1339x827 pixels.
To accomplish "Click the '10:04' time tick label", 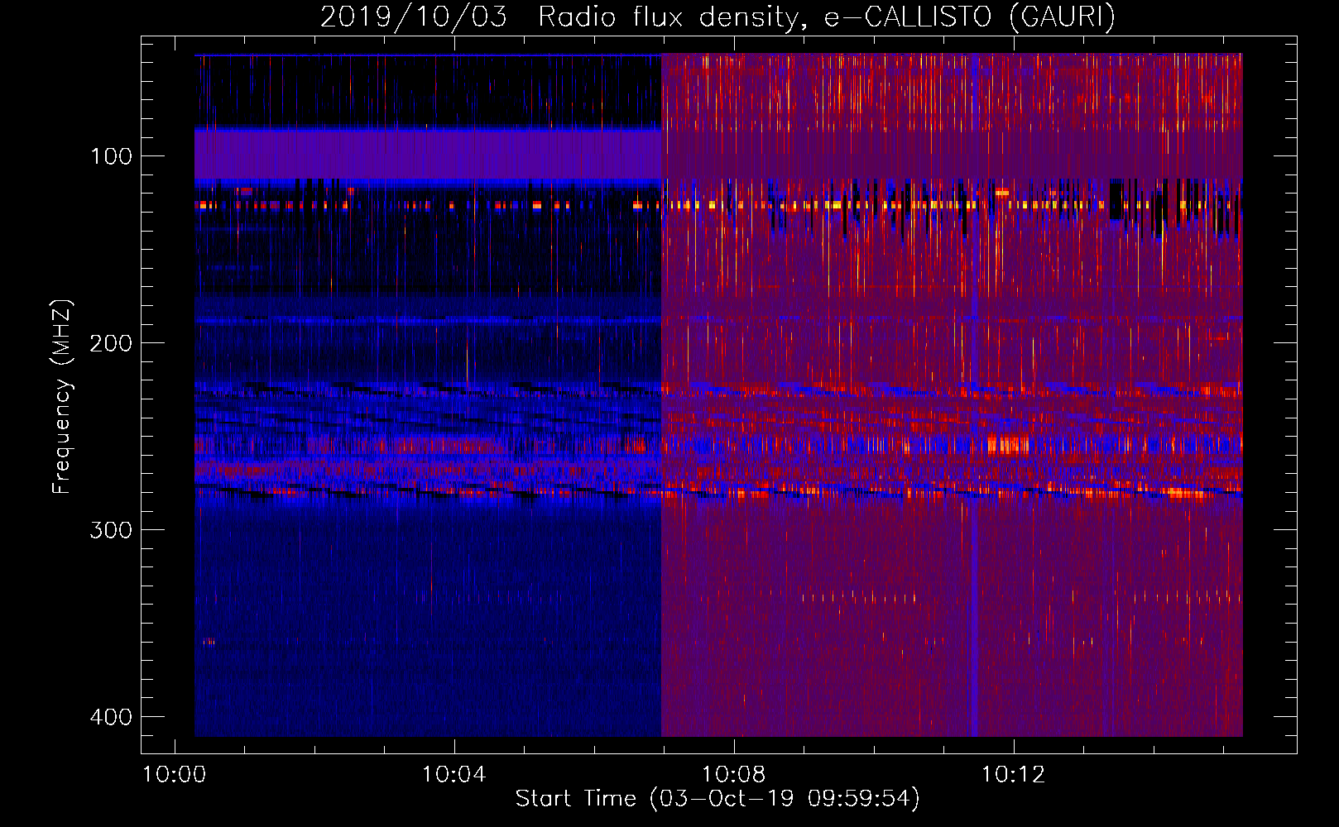I will click(454, 775).
